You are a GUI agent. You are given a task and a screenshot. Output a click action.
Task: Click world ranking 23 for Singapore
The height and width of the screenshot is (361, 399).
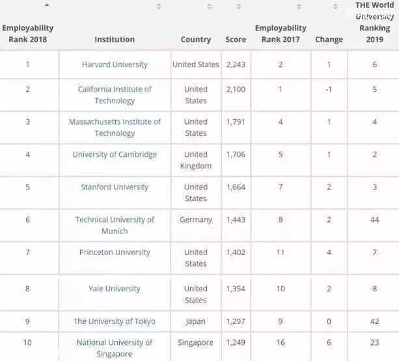click(374, 342)
